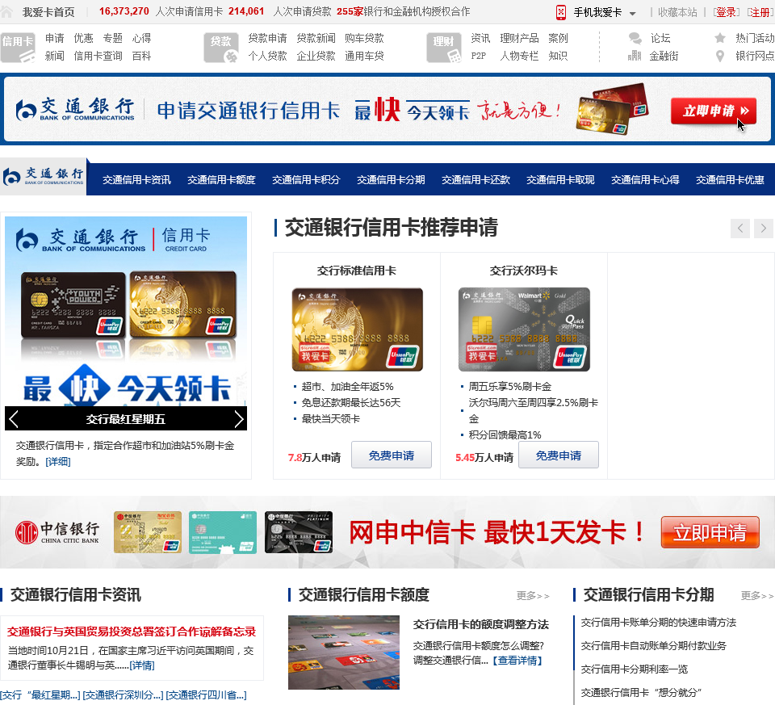Click the red mobile phone icon
Viewport: 775px width, 705px height.
tap(560, 12)
